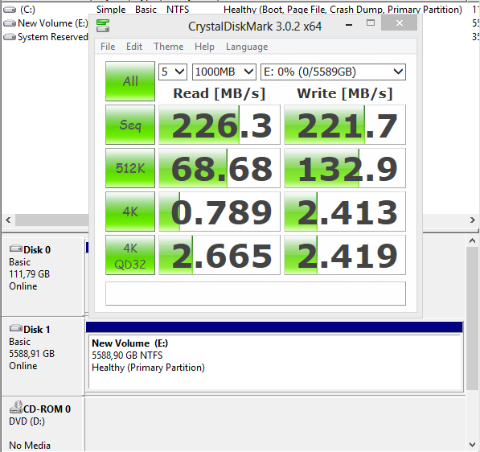
Task: Click the 512K read result 68.68
Action: 219,168
